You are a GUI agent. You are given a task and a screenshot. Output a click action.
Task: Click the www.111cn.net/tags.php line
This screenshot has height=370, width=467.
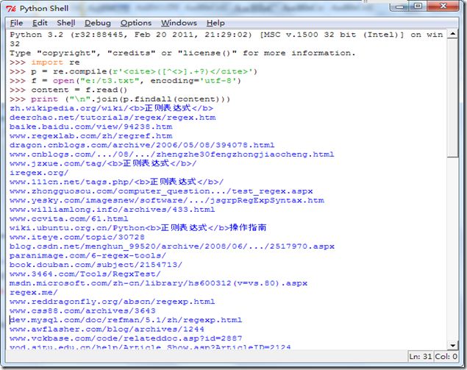[x=116, y=182]
